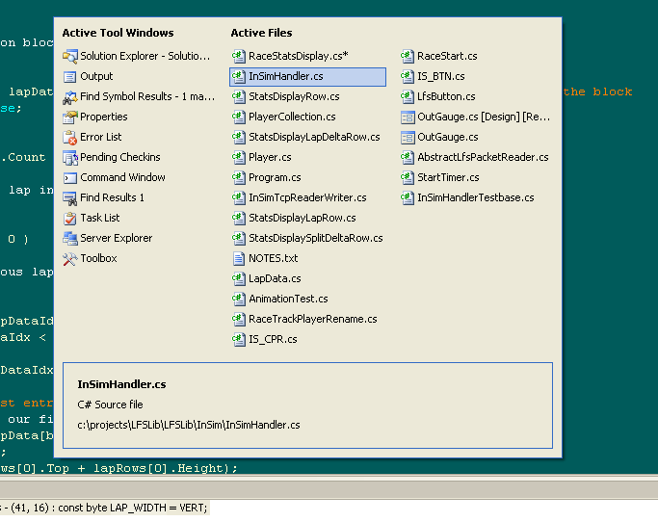Choose InSimHandlerTestbase.cs from the list
This screenshot has width=658, height=522.
tap(475, 197)
